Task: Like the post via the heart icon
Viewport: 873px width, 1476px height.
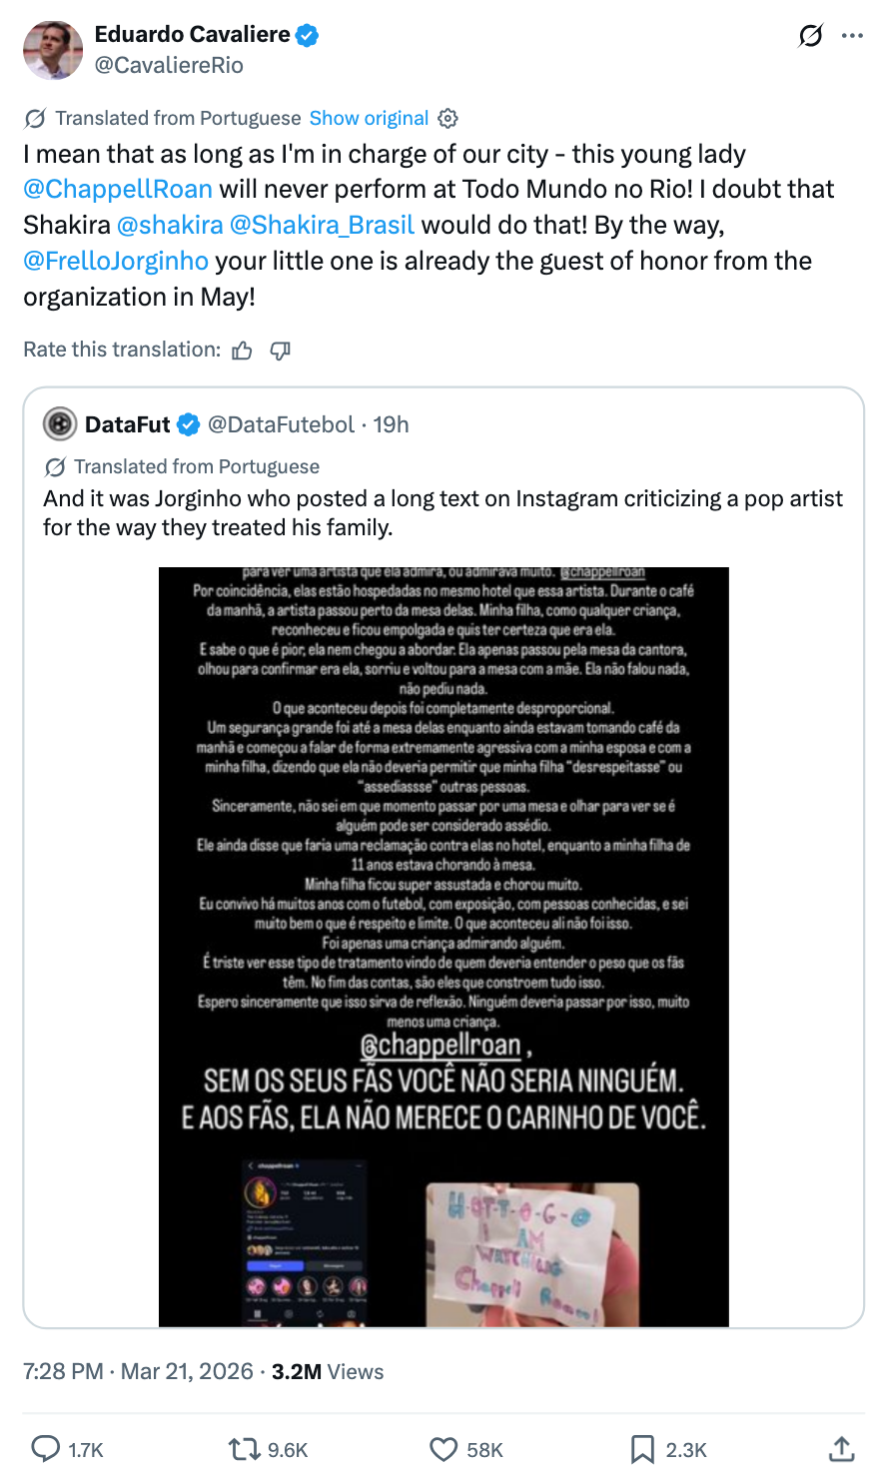Action: (x=441, y=1449)
